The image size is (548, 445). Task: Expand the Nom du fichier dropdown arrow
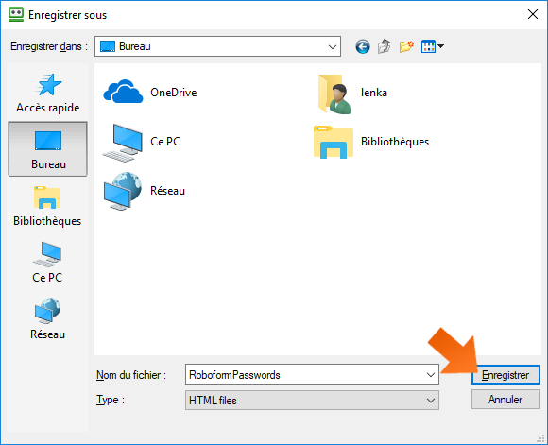[x=431, y=375]
